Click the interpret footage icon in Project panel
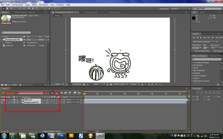 click(x=2, y=85)
